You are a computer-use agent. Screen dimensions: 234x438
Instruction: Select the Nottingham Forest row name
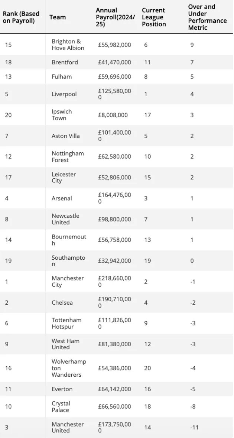68,156
